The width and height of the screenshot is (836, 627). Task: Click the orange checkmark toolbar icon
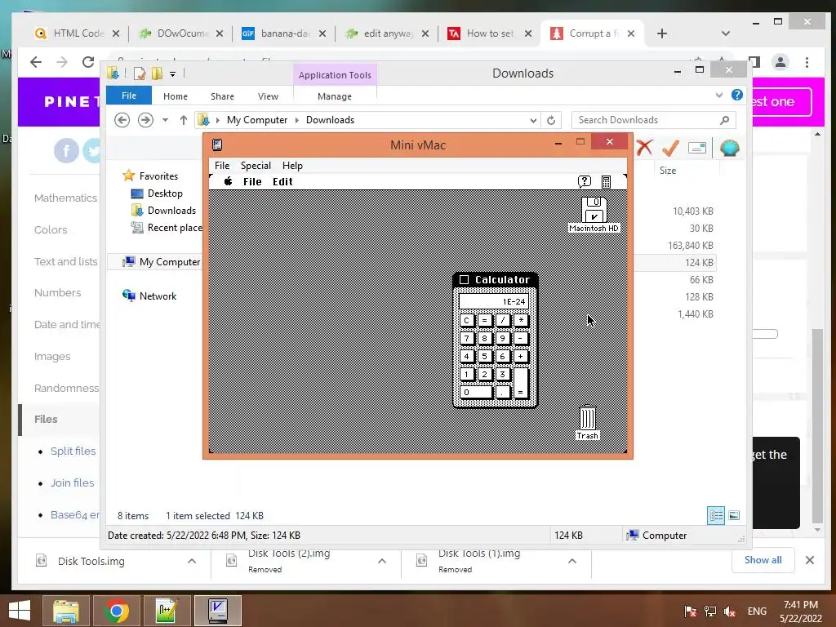point(671,148)
